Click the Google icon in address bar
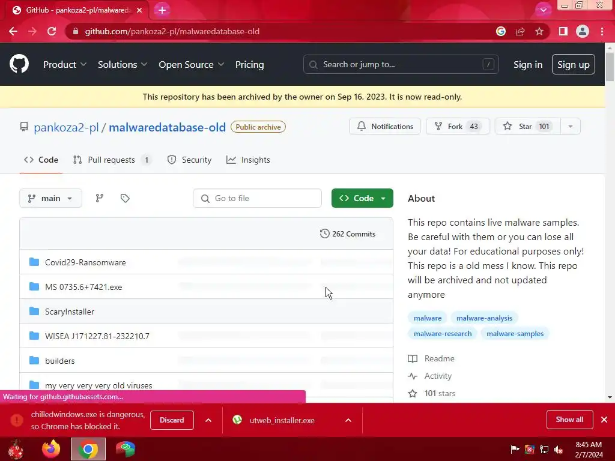 pyautogui.click(x=501, y=31)
